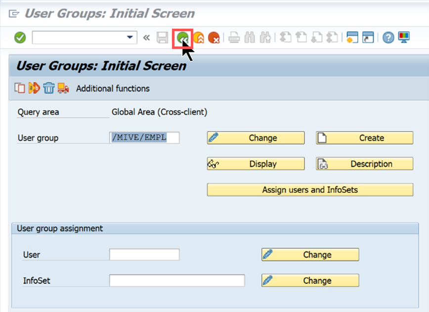Screen dimensions: 429x312
Task: Click the yellow Exit icon
Action: pos(198,38)
